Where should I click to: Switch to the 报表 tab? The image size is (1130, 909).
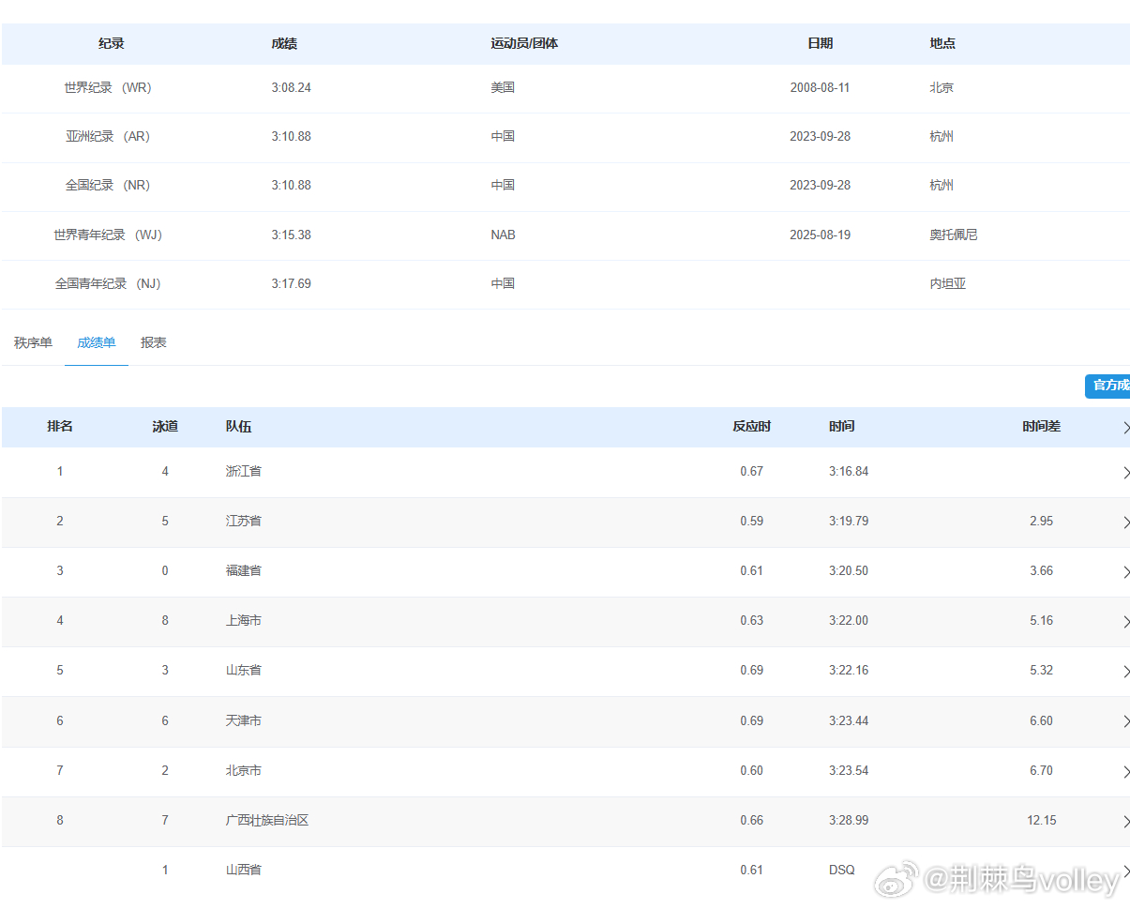(153, 342)
